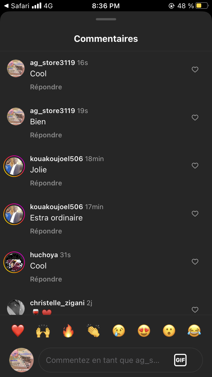Tap Répondre under huchoya's comment
Image resolution: width=212 pixels, height=377 pixels.
pos(46,279)
